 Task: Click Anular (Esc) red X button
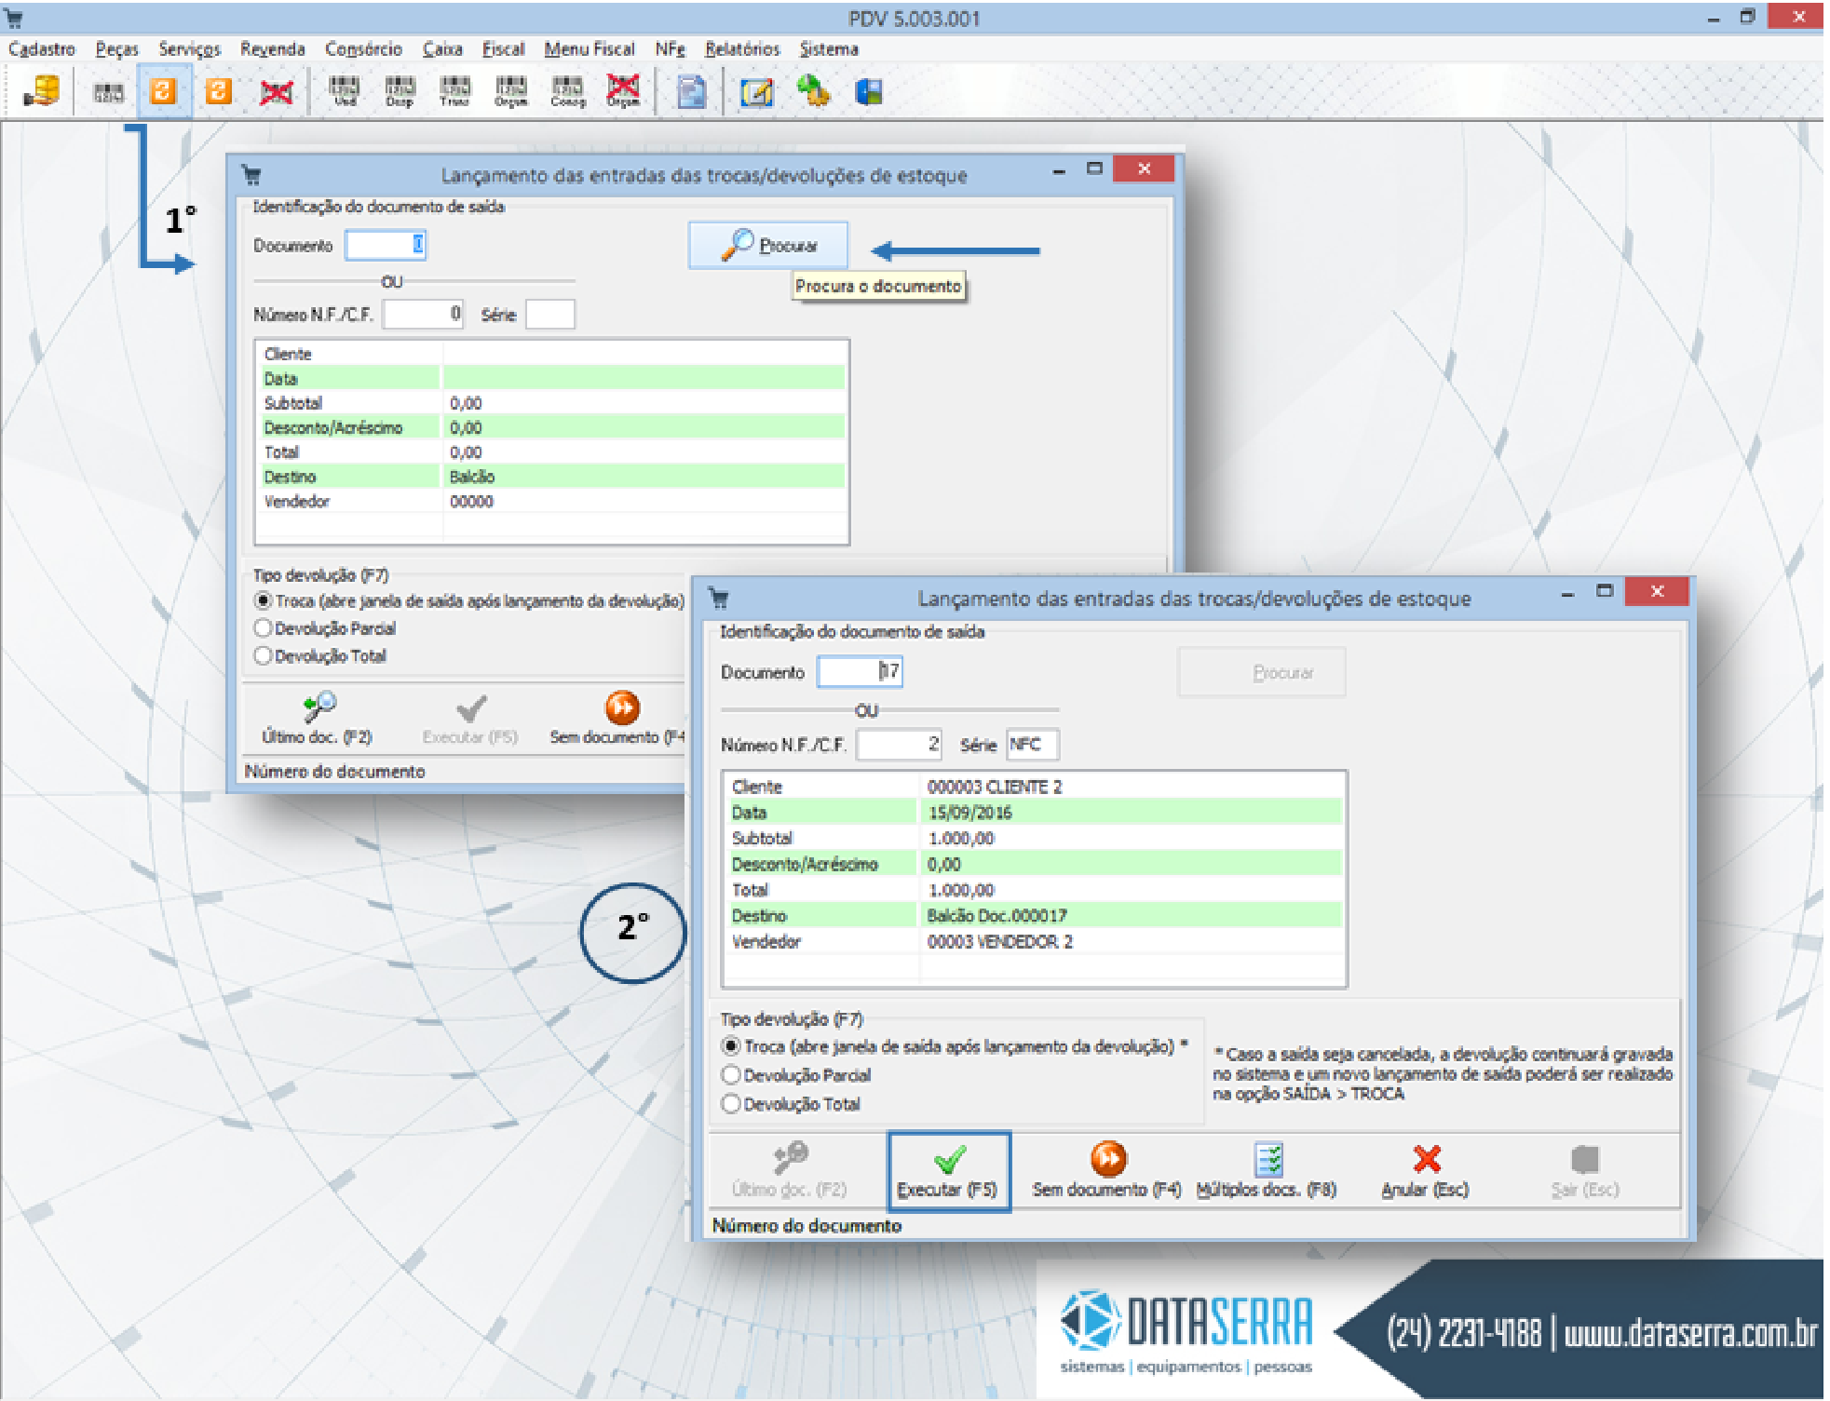coord(1425,1171)
